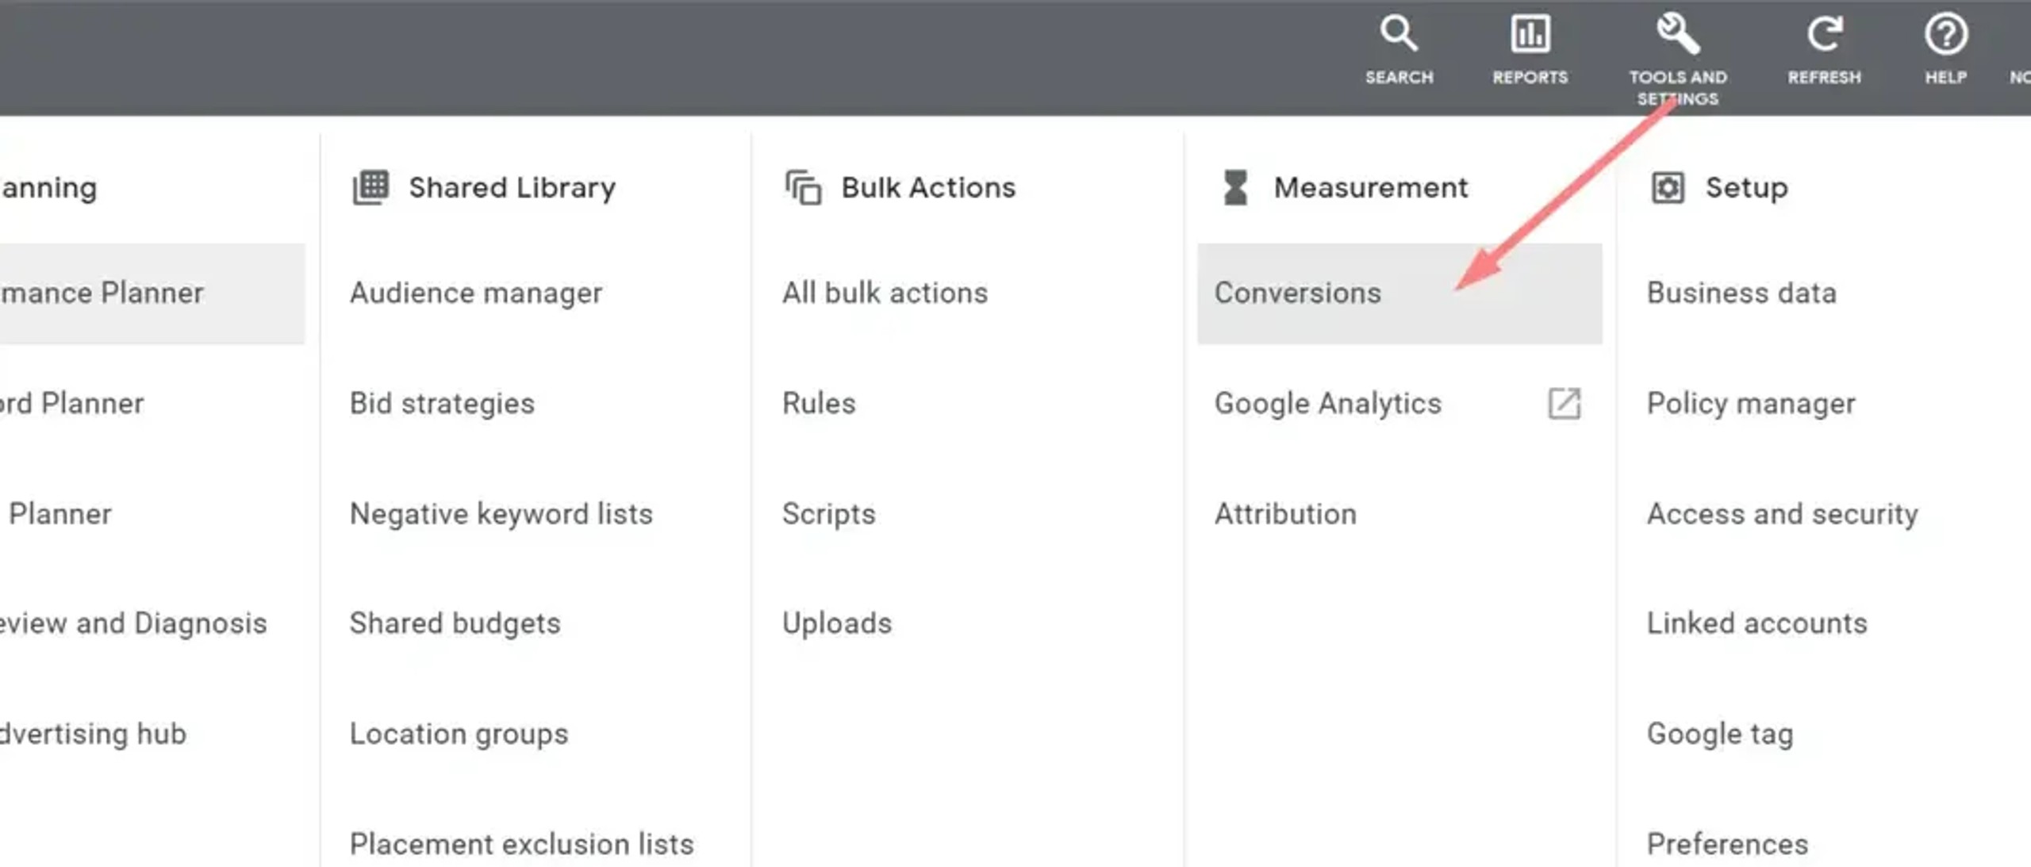
Task: Click the Shared Library grid icon
Action: pos(370,188)
